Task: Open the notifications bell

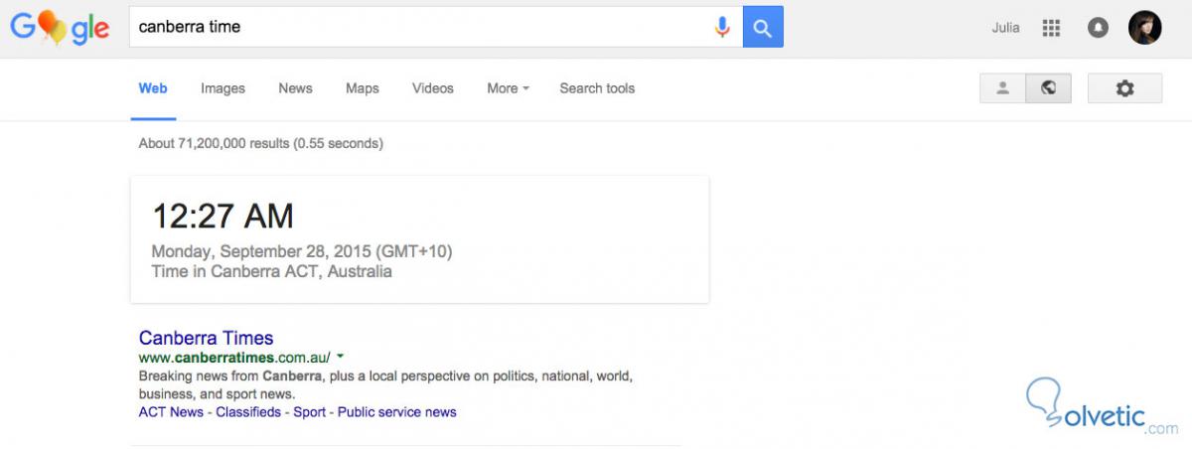Action: [1098, 28]
